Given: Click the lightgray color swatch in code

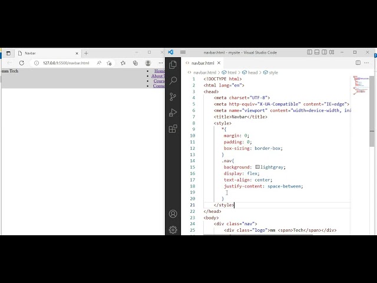Looking at the screenshot, I should click(x=257, y=167).
